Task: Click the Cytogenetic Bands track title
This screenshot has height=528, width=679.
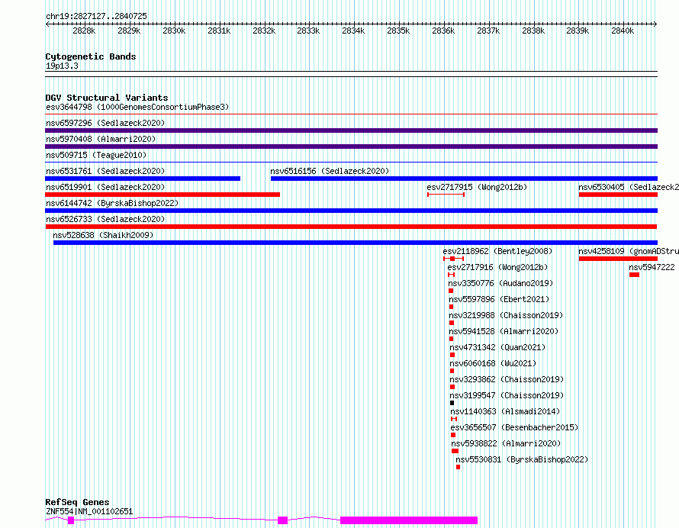Action: coord(91,56)
